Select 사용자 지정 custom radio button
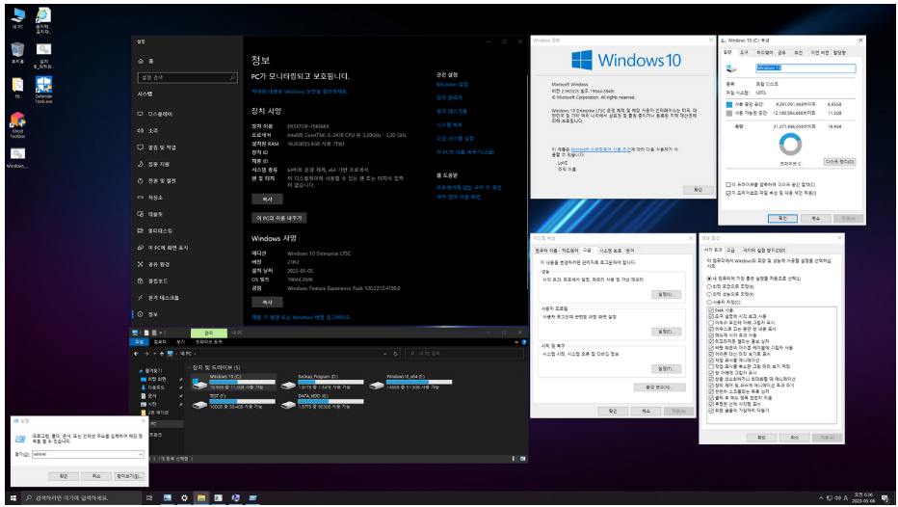The height and width of the screenshot is (507, 898). (x=709, y=303)
